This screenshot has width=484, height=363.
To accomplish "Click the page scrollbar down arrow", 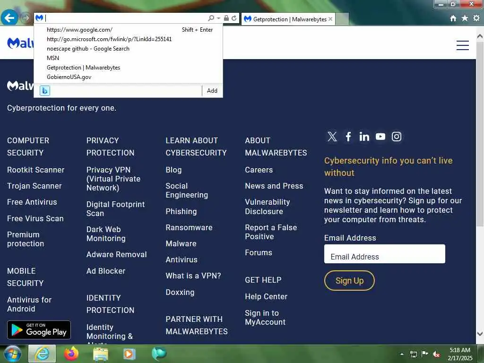I will pyautogui.click(x=480, y=333).
